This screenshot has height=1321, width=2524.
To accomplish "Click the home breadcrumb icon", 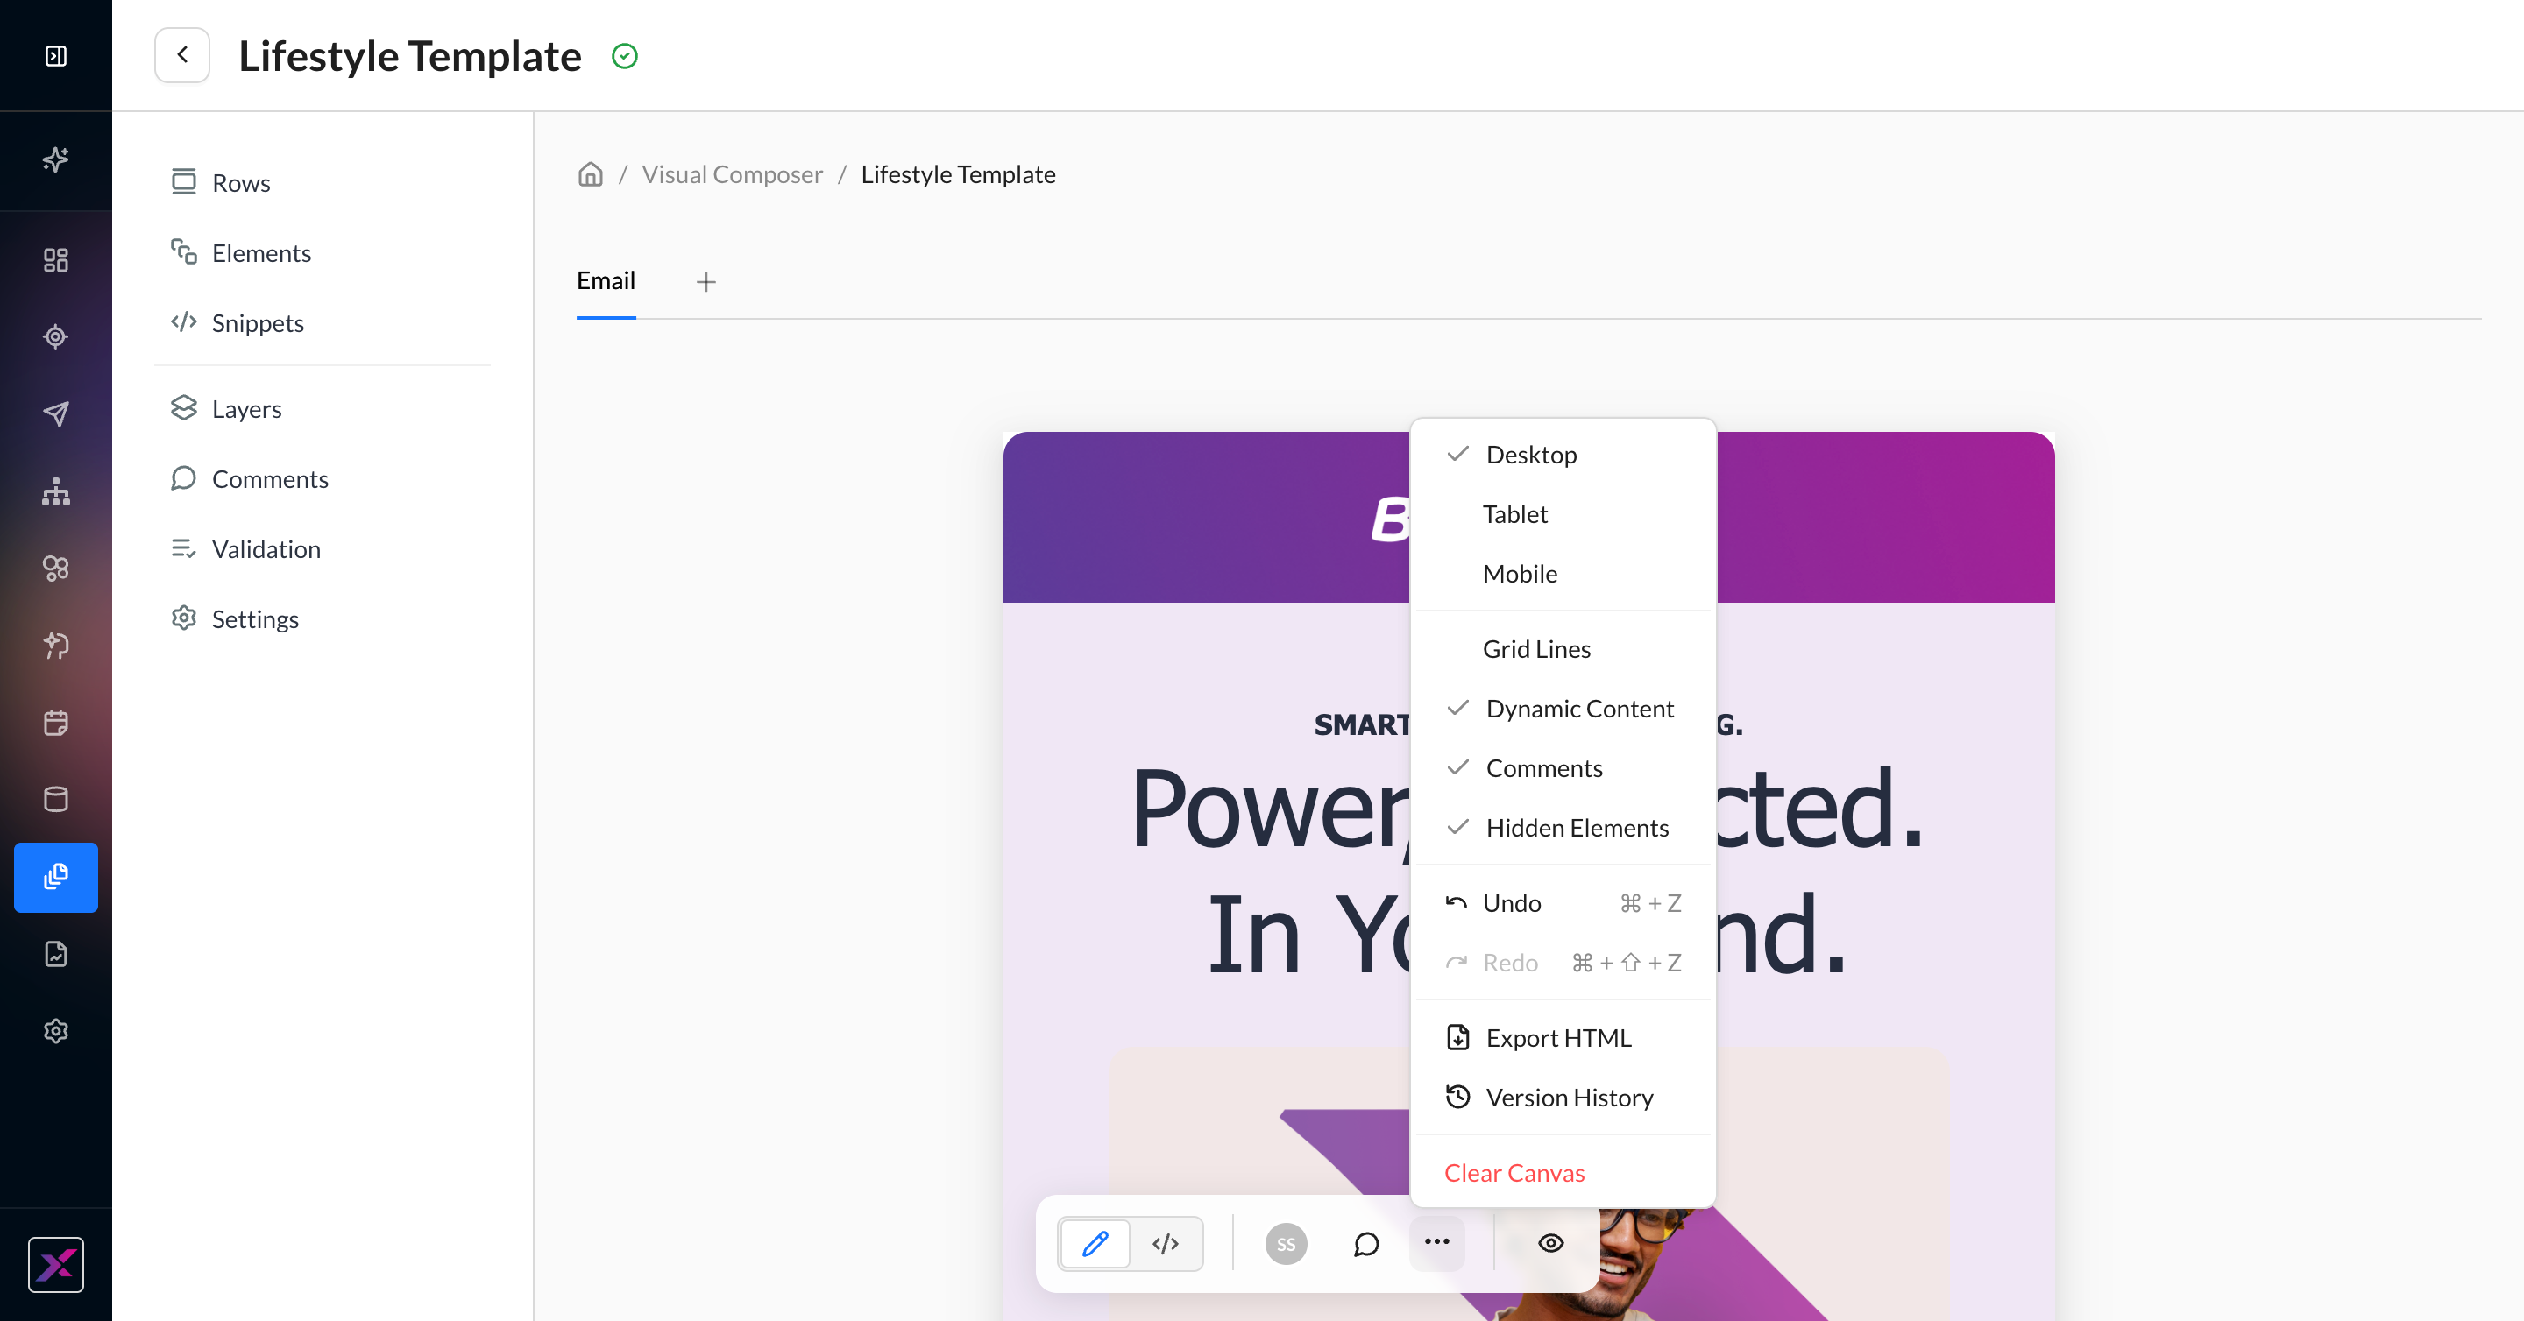I will 590,174.
